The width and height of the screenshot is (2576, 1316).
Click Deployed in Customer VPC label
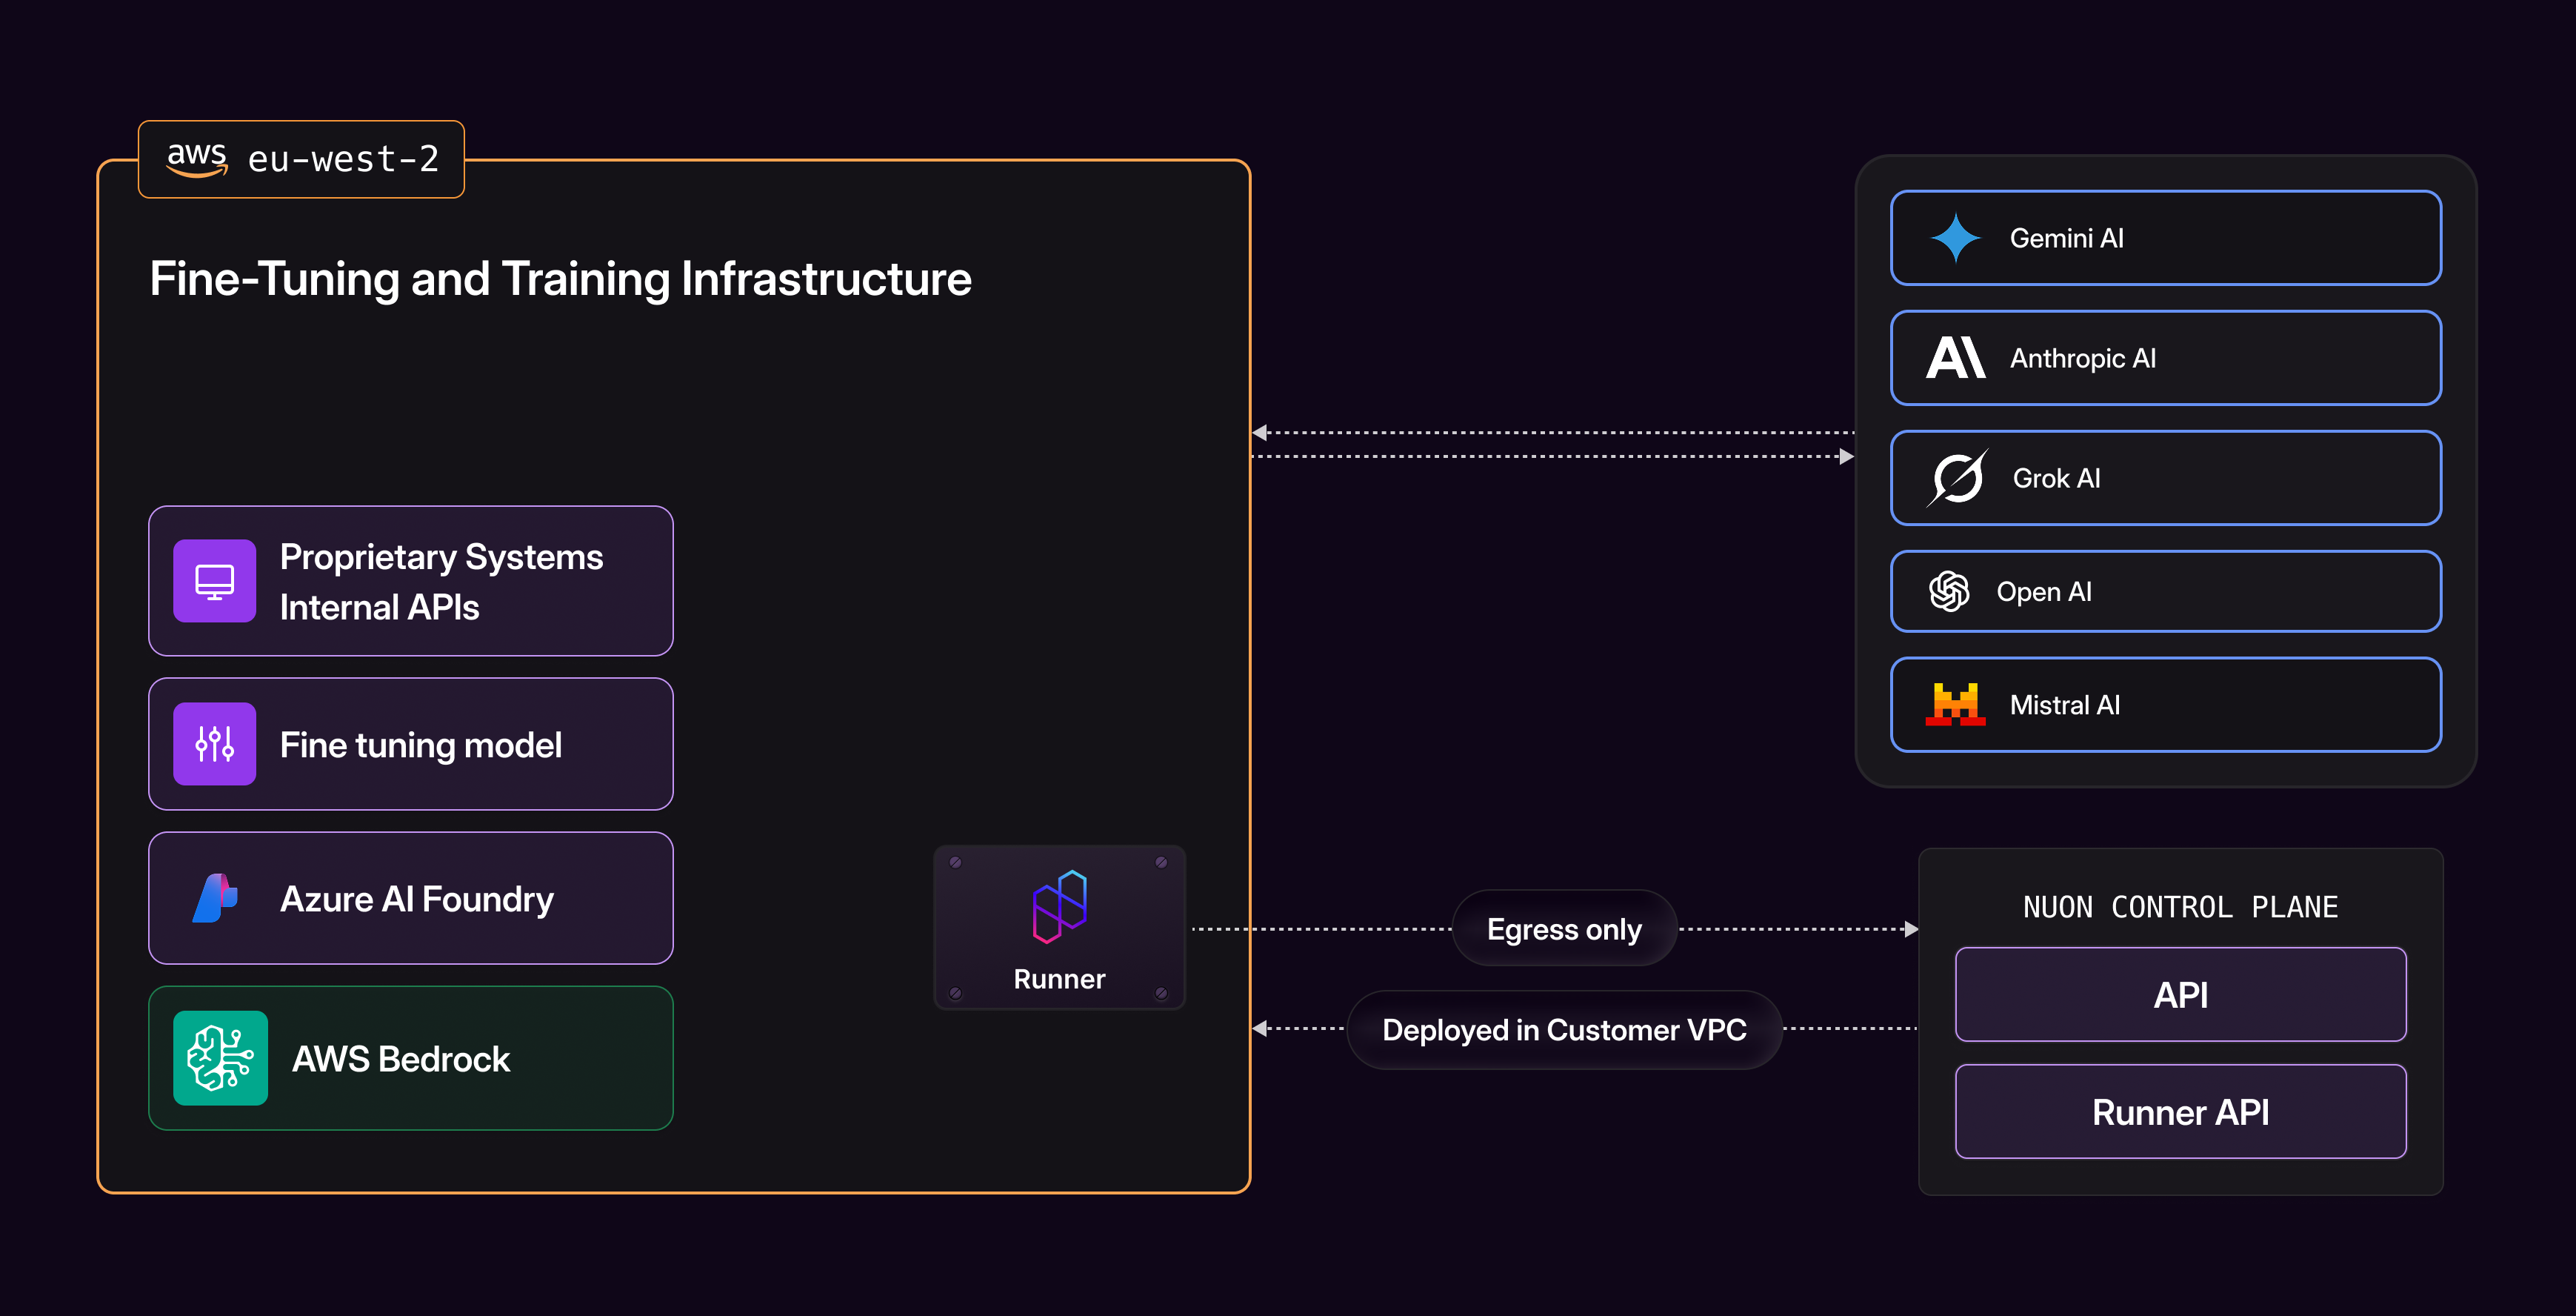pos(1564,1030)
